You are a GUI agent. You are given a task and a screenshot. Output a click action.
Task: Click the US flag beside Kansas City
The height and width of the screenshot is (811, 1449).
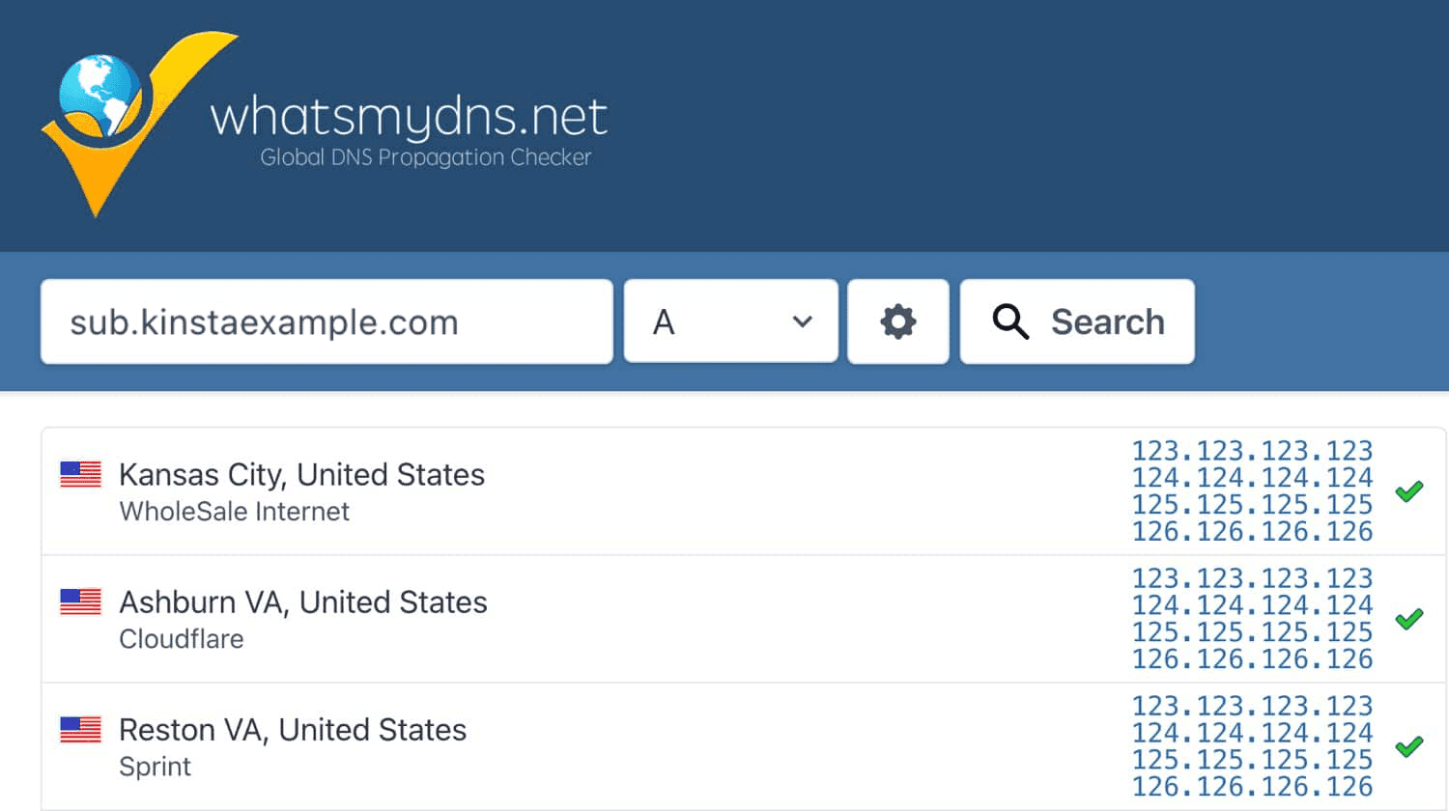tap(80, 474)
